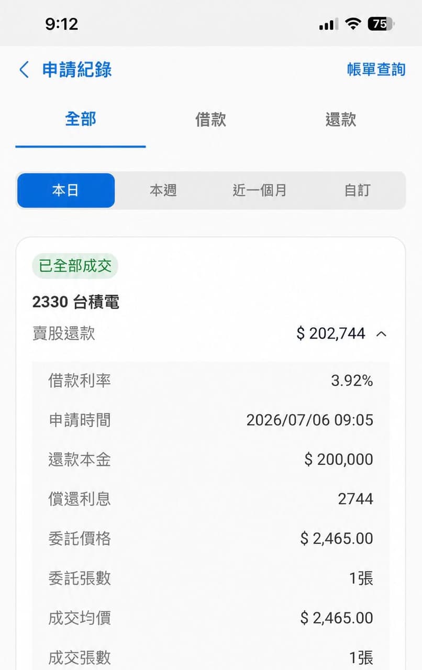This screenshot has height=670, width=422.
Task: Select the 全部 tab
Action: tap(80, 119)
